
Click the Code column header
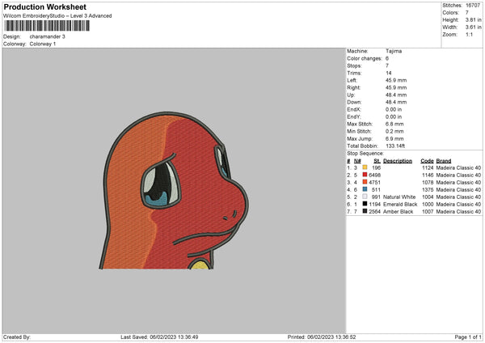coord(428,160)
